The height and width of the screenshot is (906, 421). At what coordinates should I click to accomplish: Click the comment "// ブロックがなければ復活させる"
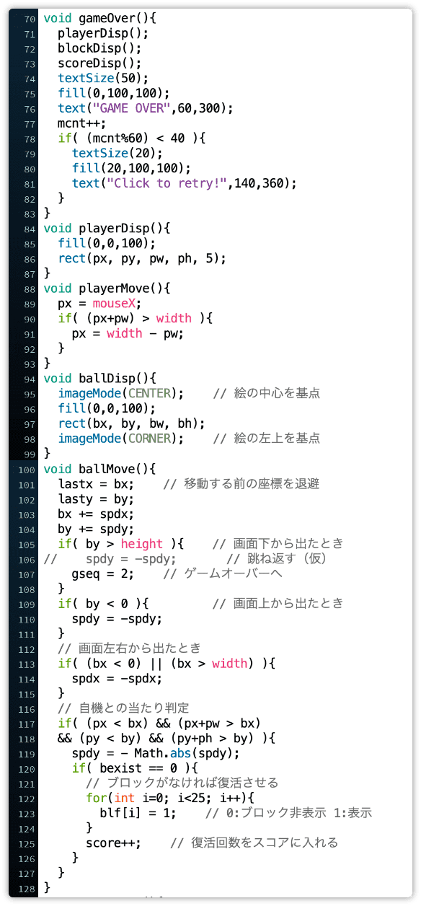coord(182,783)
